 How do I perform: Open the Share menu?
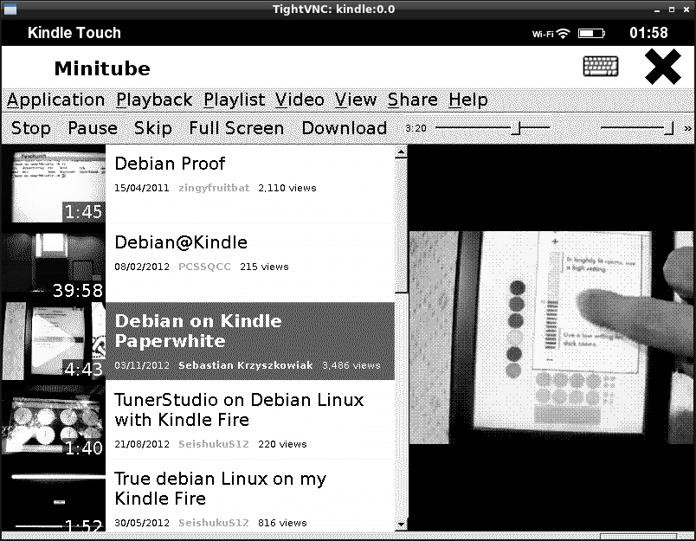pos(413,100)
